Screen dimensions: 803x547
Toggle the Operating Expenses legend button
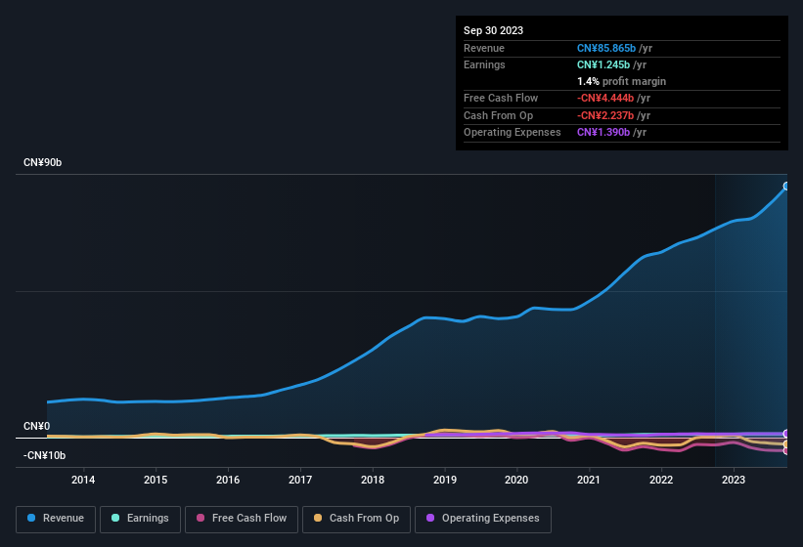click(x=483, y=519)
